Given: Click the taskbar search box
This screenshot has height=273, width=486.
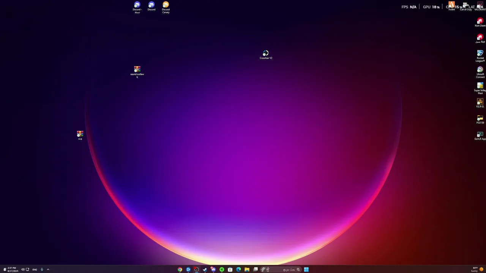Looking at the screenshot, I should click(281, 270).
